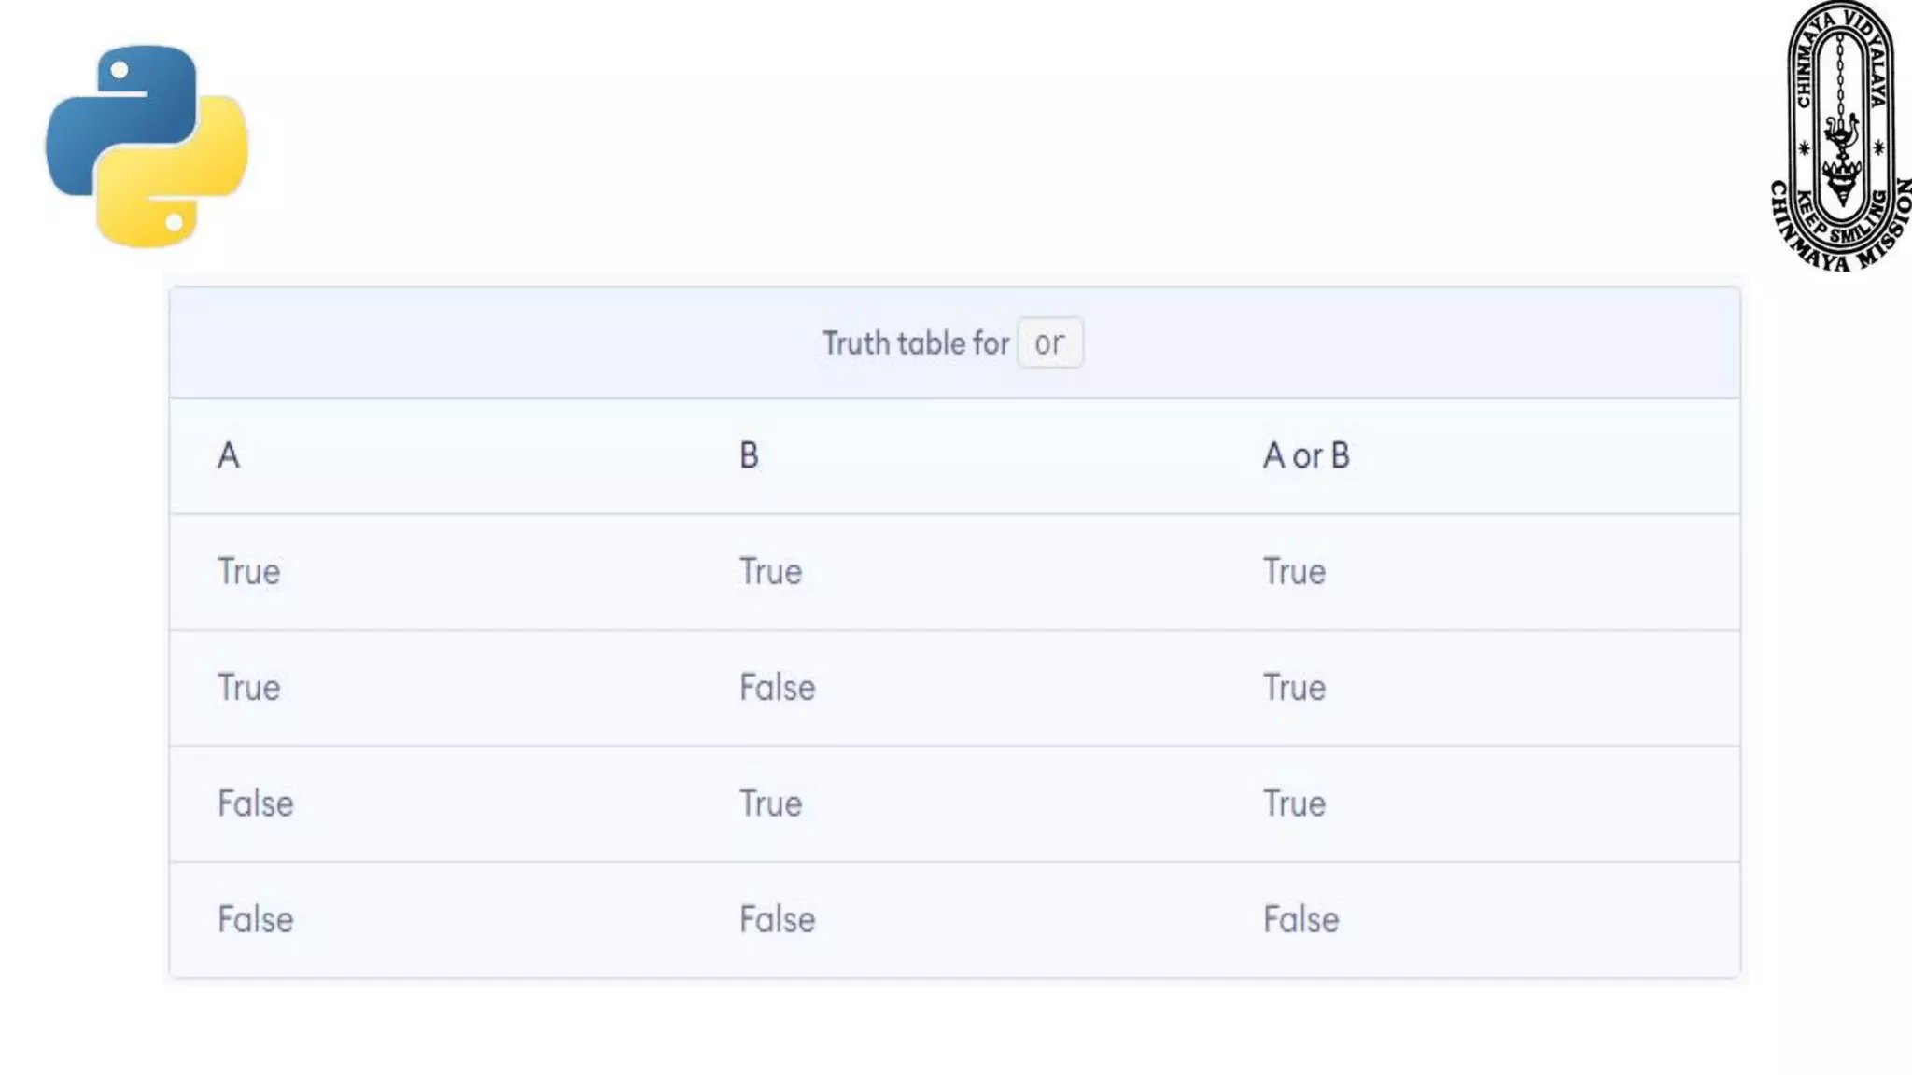Click the 'or' keyword badge in the title
1912x1075 pixels.
[1049, 342]
